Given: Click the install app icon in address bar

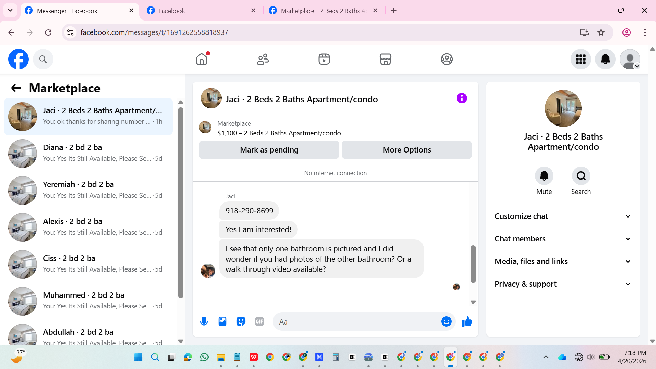Looking at the screenshot, I should [x=585, y=32].
